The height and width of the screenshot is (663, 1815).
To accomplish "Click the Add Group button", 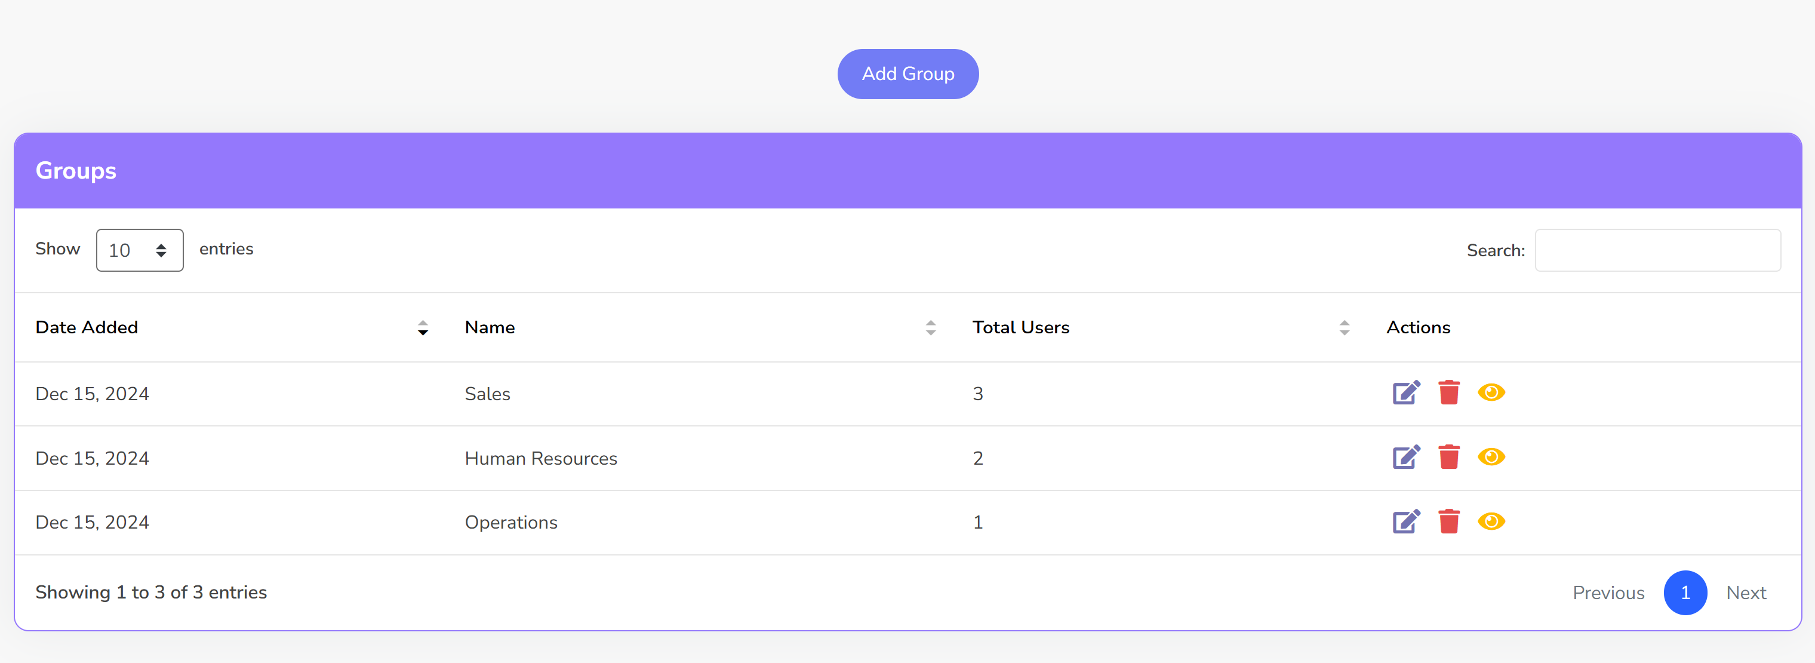I will coord(907,74).
